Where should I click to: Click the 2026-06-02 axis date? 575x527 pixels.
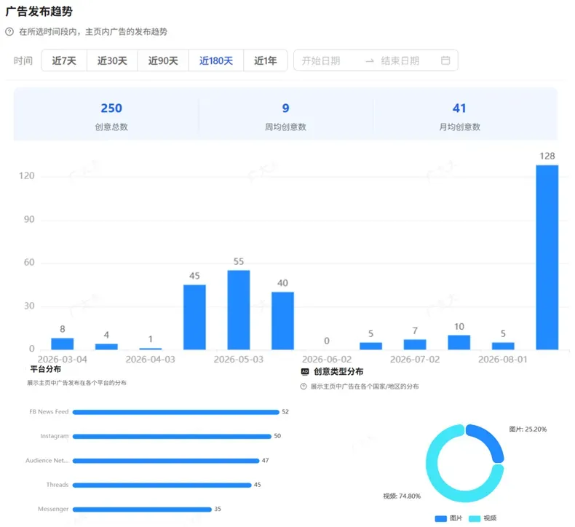coord(327,360)
